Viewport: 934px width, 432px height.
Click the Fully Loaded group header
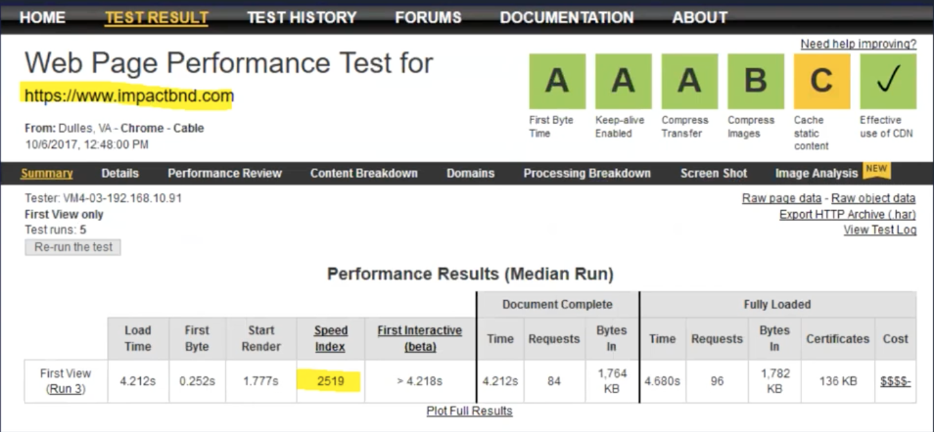777,305
